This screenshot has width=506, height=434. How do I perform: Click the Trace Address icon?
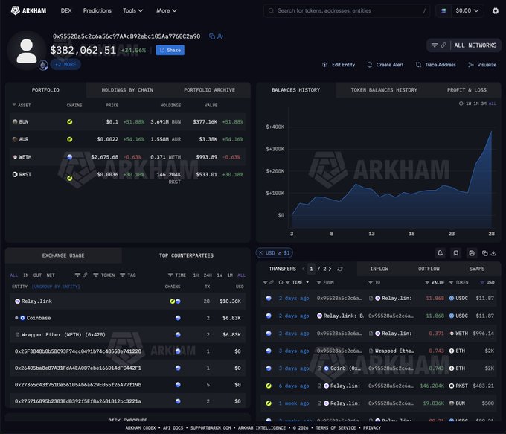(x=418, y=65)
